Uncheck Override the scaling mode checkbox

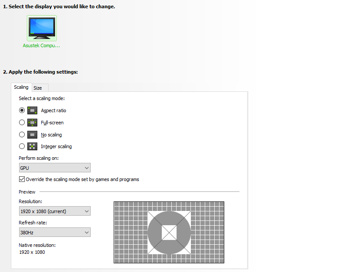click(x=22, y=179)
